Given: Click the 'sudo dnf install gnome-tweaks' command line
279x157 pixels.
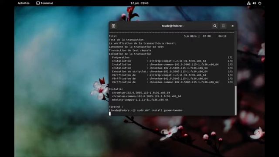Looking at the screenshot, I should (x=146, y=110).
